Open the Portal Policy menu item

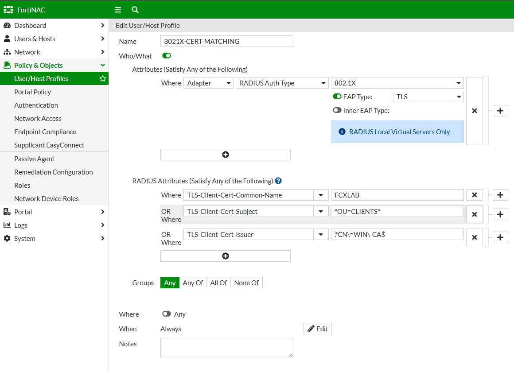[54, 92]
